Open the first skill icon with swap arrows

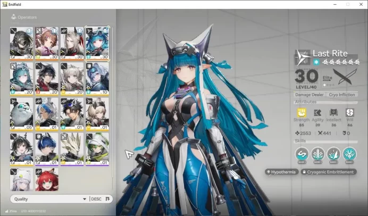pyautogui.click(x=302, y=154)
